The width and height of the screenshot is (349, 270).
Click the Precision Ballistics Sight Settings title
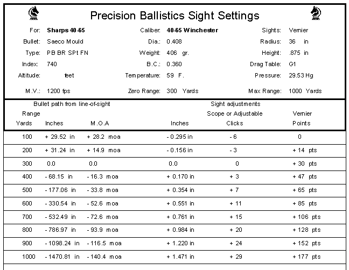pyautogui.click(x=174, y=16)
